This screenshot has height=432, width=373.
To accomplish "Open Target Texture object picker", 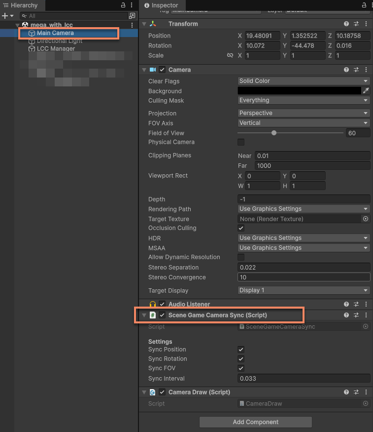I will (366, 219).
